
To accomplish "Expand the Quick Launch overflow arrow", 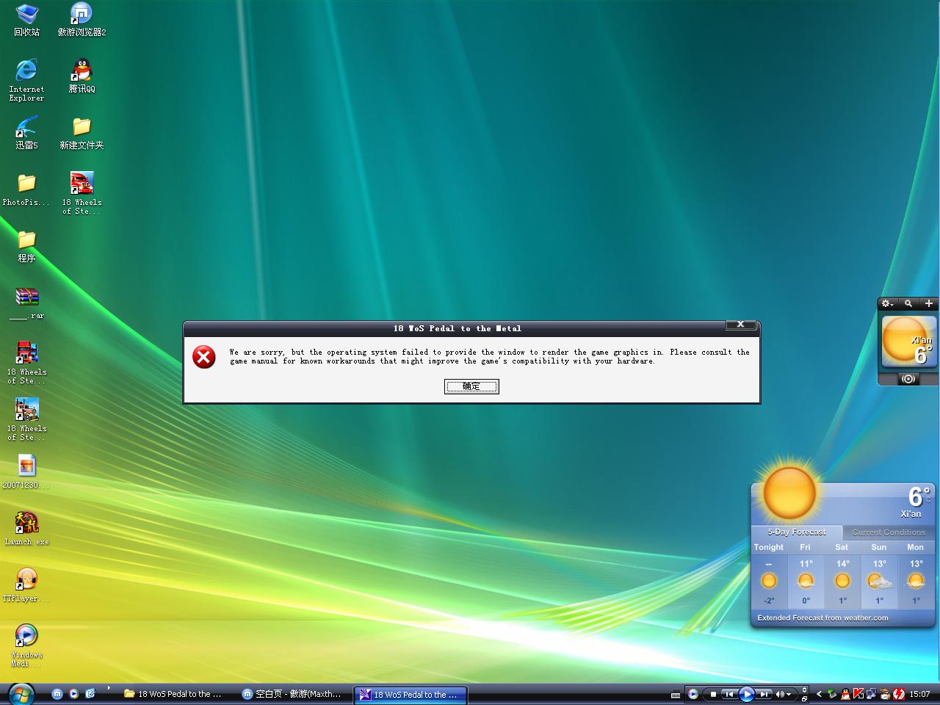I will coord(109,688).
